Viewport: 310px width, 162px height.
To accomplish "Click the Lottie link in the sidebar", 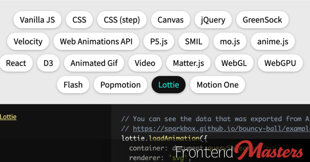I will [8, 117].
